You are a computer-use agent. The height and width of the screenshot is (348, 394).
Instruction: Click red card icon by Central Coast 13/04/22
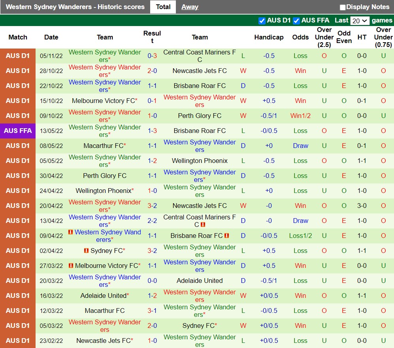[x=203, y=225]
